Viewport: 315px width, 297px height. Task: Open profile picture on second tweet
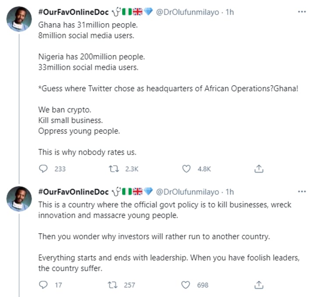click(x=19, y=199)
